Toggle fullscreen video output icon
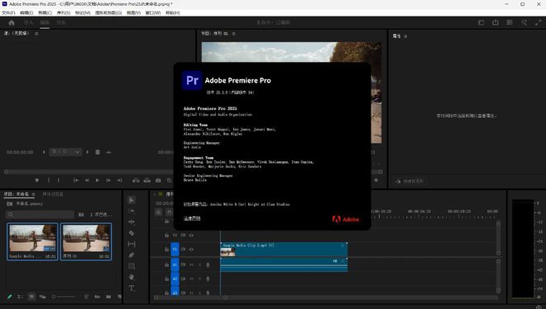Image resolution: width=546 pixels, height=309 pixels. tap(538, 22)
